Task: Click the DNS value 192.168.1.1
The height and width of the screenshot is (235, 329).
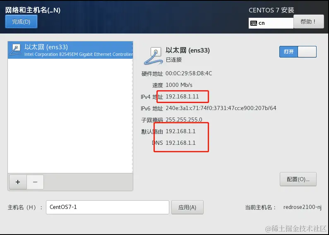Action: coord(180,143)
